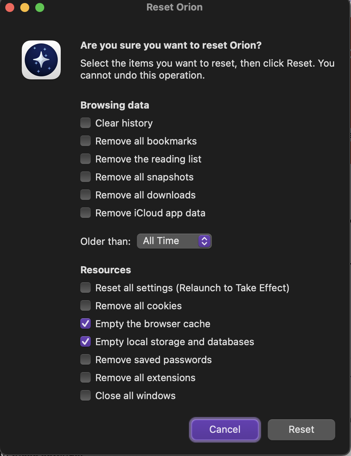Close the Reset Orion dialog window
Screen dimensions: 351x456
coord(10,7)
